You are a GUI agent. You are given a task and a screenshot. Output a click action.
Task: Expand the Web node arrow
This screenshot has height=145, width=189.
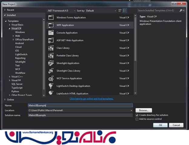[x=13, y=36]
